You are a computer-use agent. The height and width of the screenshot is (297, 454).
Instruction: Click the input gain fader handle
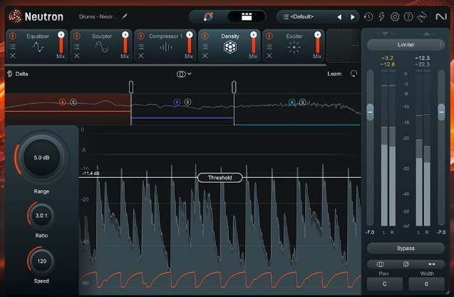pyautogui.click(x=370, y=112)
